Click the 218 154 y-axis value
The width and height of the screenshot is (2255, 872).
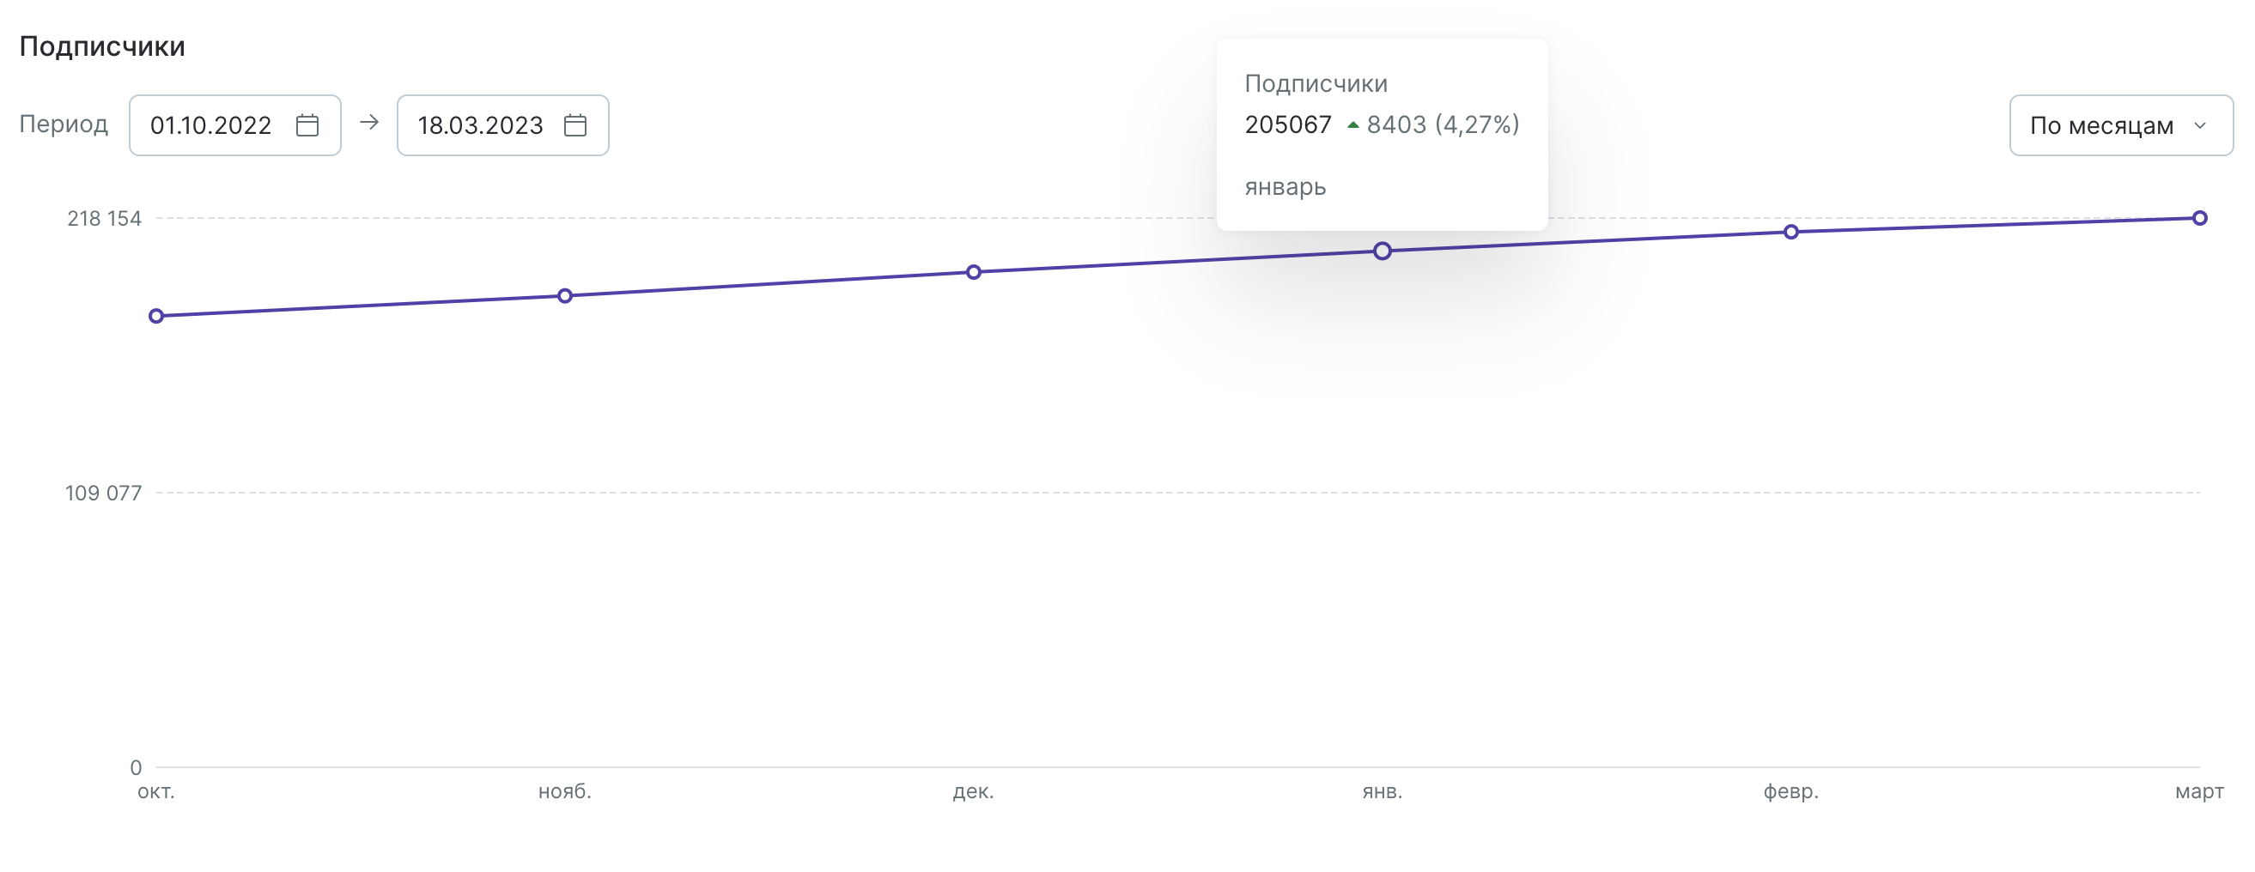coord(104,219)
